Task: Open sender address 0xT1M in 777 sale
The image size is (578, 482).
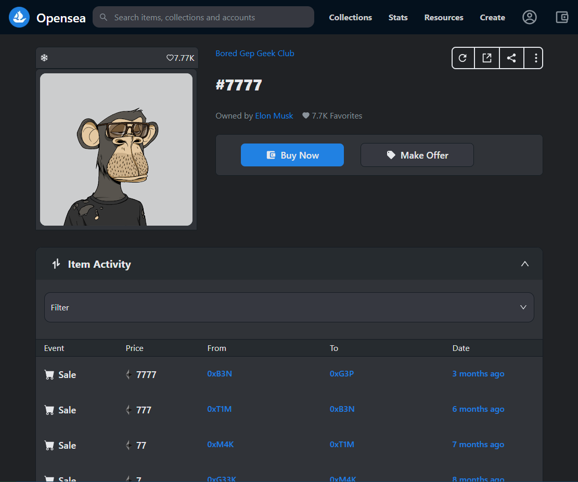Action: click(220, 409)
